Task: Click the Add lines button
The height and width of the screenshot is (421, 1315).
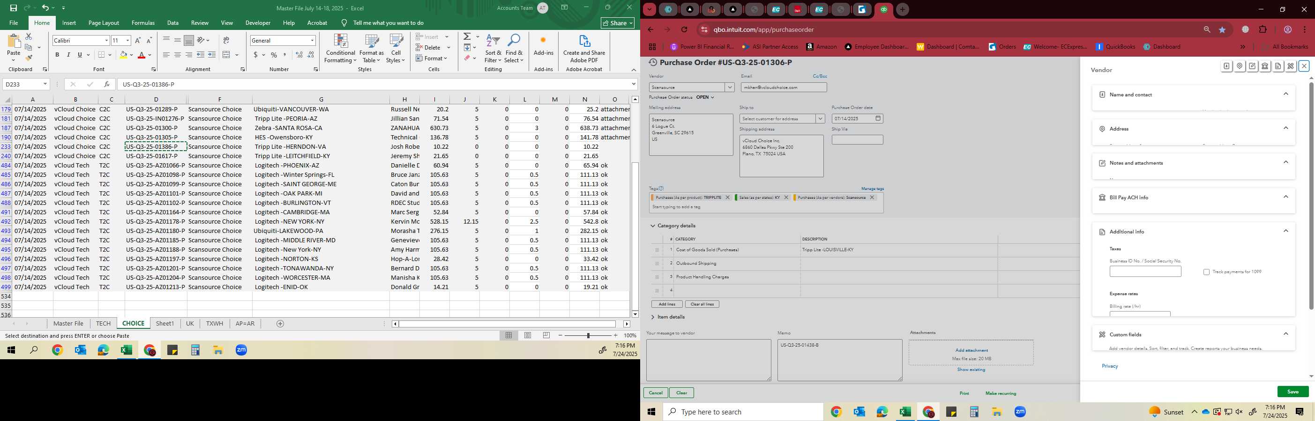Action: [x=667, y=304]
